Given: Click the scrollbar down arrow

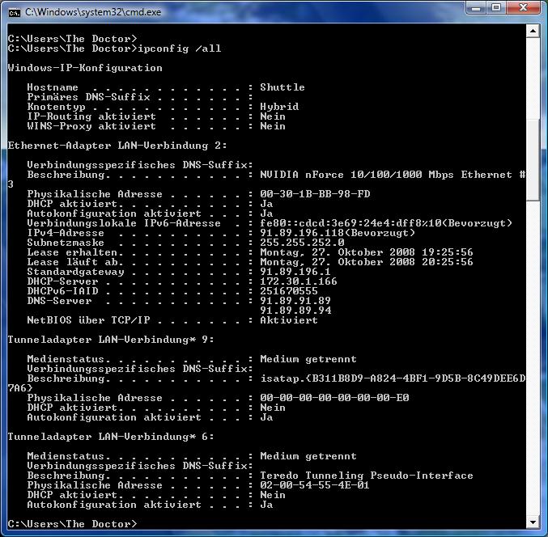Looking at the screenshot, I should click(533, 522).
